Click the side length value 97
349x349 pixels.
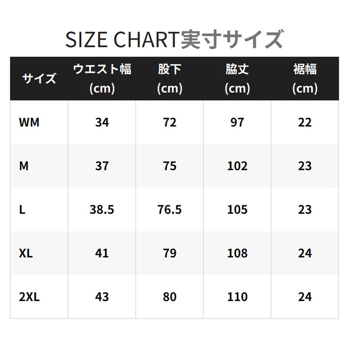coord(237,123)
